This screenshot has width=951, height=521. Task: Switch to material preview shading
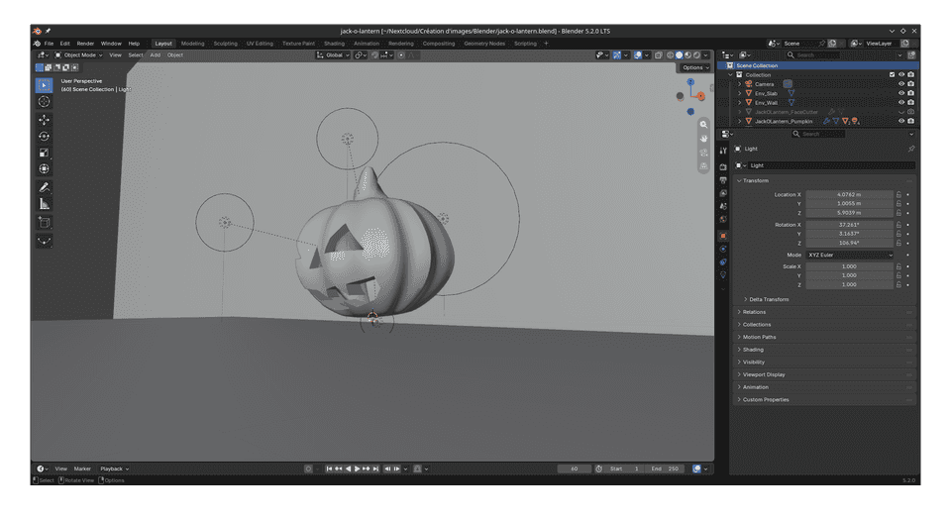coord(687,55)
